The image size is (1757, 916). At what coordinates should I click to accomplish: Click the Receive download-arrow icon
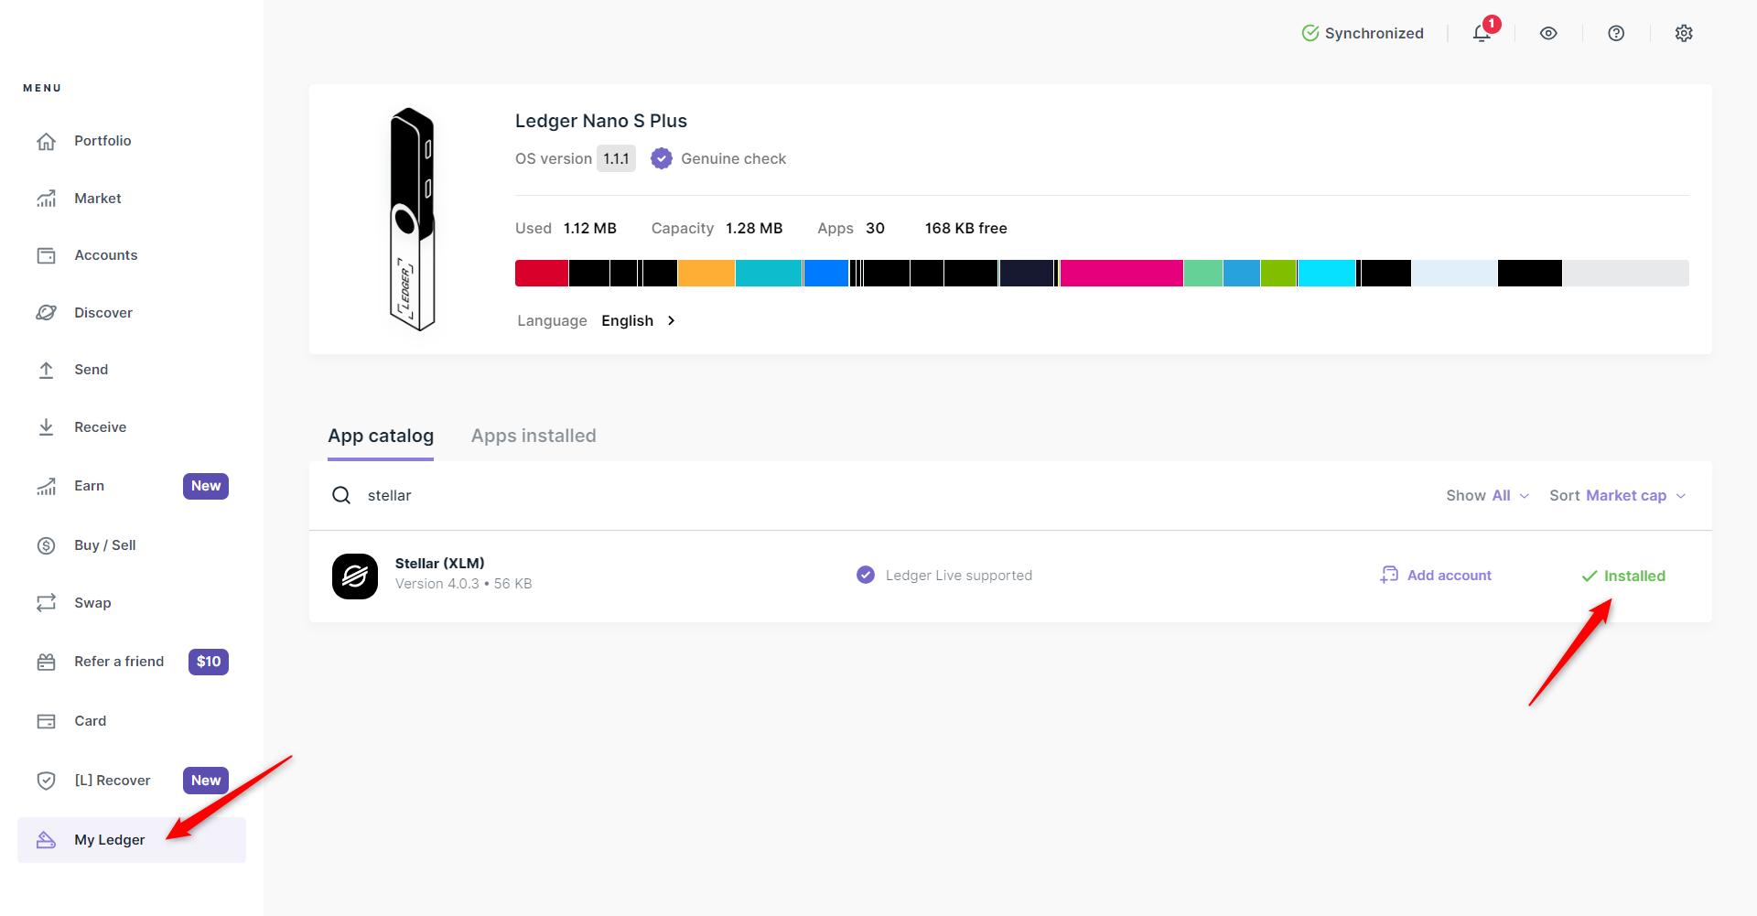point(47,427)
